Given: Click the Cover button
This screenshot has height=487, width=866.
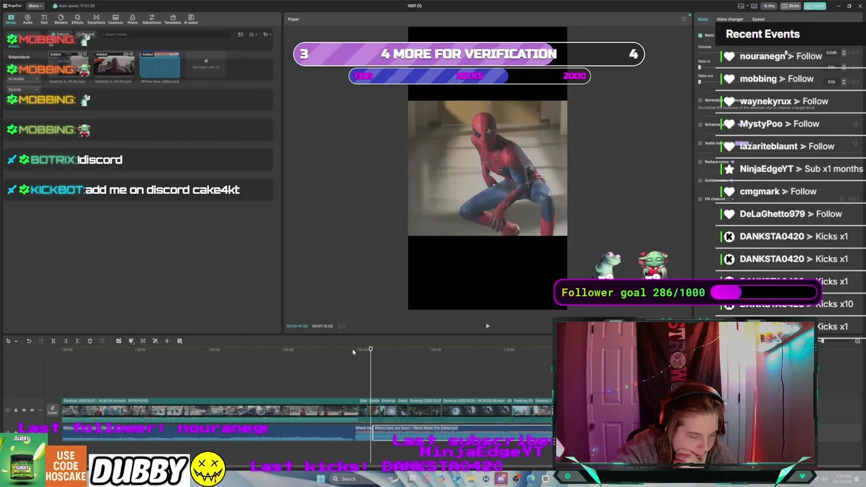Looking at the screenshot, I should click(x=52, y=410).
